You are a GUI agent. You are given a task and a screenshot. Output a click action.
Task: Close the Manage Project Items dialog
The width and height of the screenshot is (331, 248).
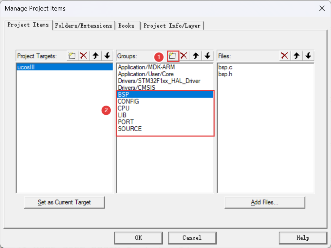pyautogui.click(x=322, y=8)
